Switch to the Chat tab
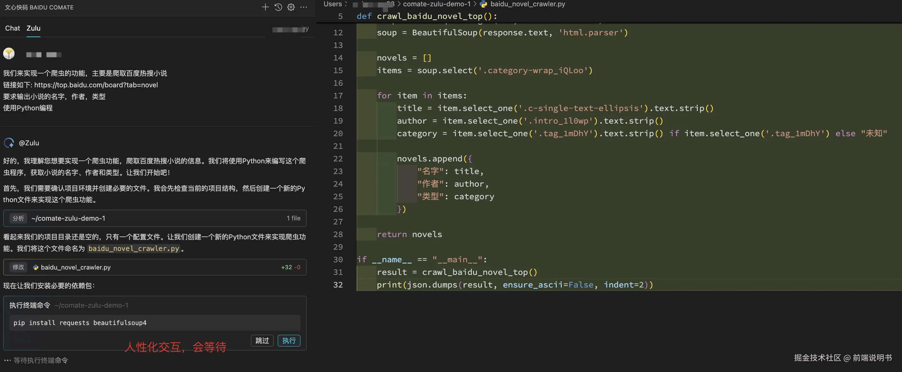The image size is (902, 372). tap(12, 28)
